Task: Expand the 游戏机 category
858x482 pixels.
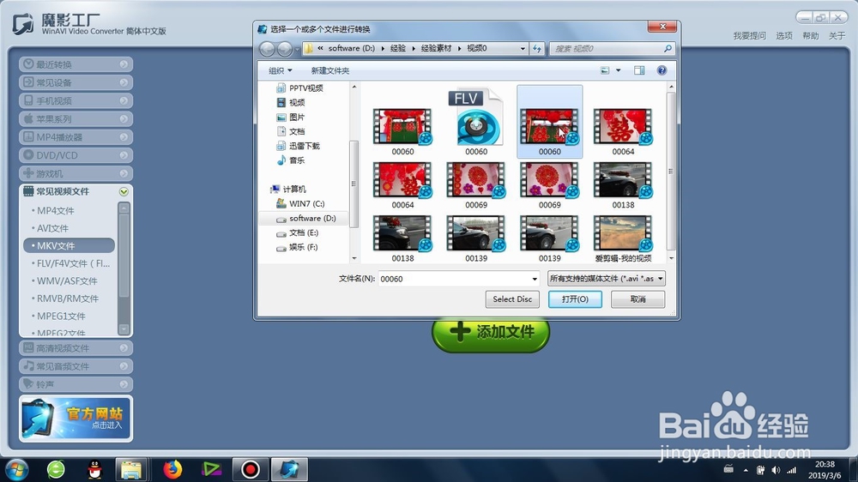Action: [76, 173]
